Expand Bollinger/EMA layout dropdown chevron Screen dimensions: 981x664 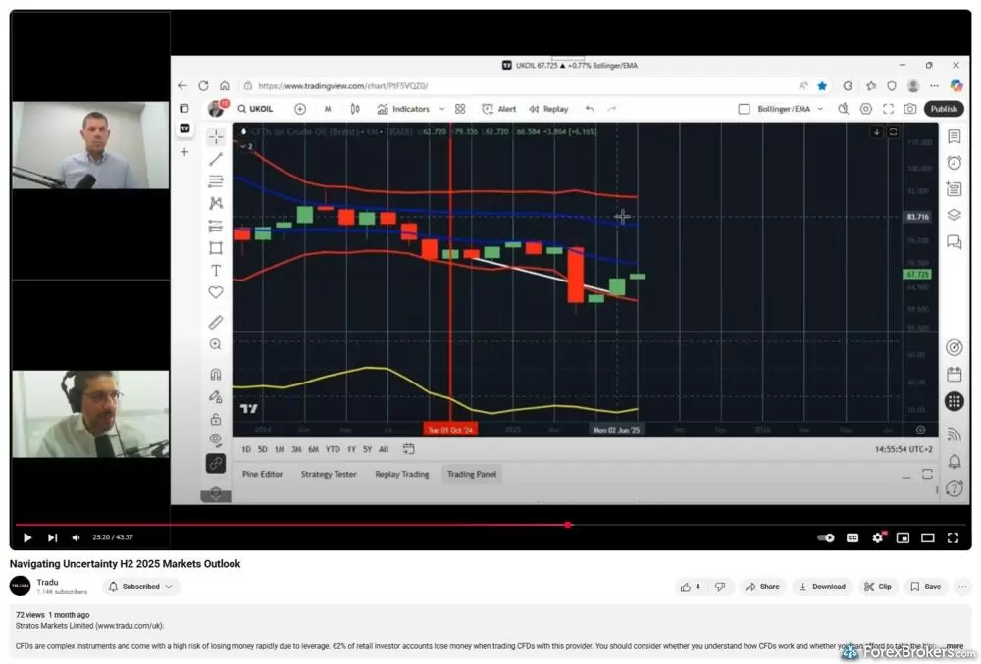tap(820, 109)
